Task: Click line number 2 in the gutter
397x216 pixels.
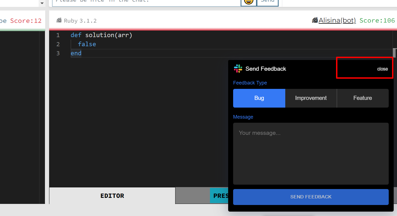Action: click(x=58, y=44)
